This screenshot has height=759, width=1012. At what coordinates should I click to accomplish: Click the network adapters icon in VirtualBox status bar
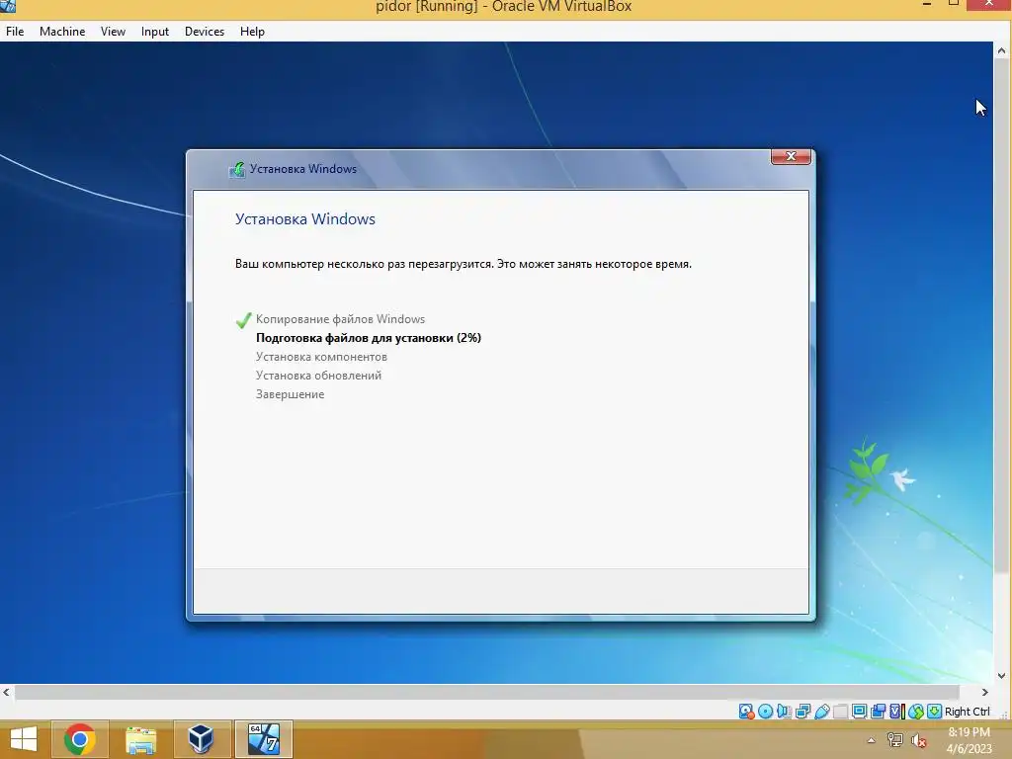802,712
